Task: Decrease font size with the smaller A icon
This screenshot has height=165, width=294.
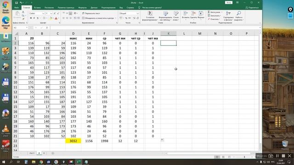Action: [x=58, y=13]
